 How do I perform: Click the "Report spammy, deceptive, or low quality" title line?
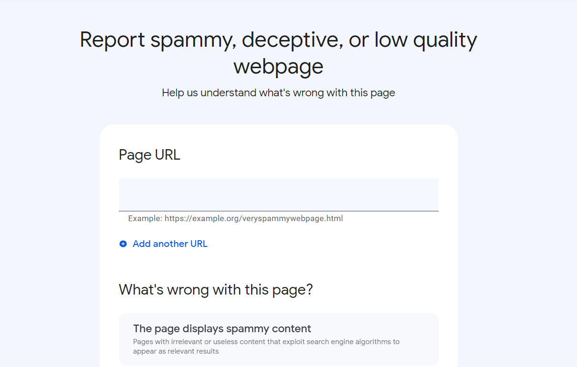click(278, 40)
